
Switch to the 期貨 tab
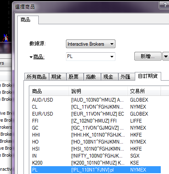click(x=58, y=77)
